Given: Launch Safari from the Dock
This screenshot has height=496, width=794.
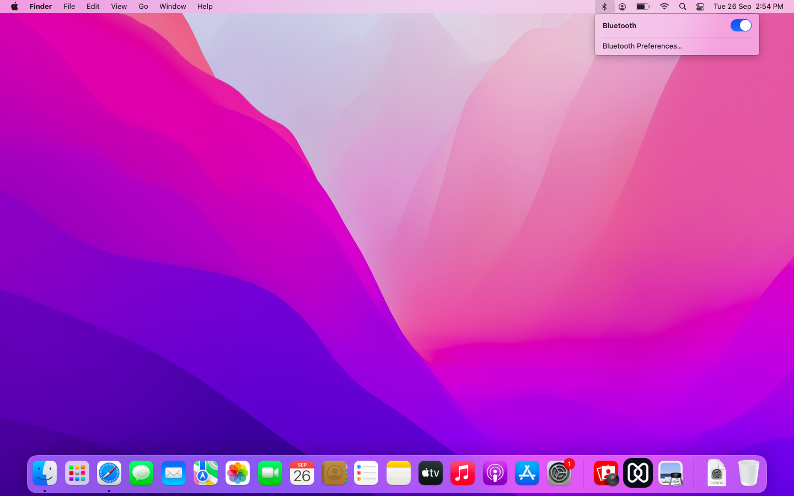Looking at the screenshot, I should coord(109,473).
